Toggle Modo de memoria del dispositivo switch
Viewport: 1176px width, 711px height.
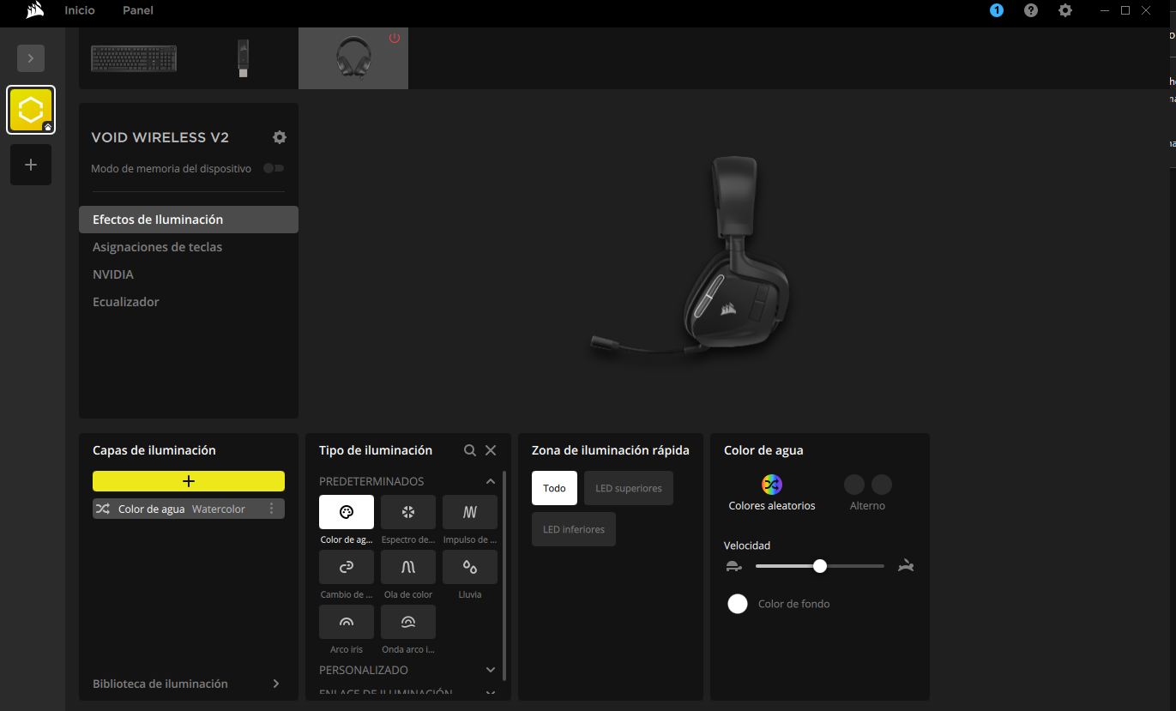click(x=274, y=169)
